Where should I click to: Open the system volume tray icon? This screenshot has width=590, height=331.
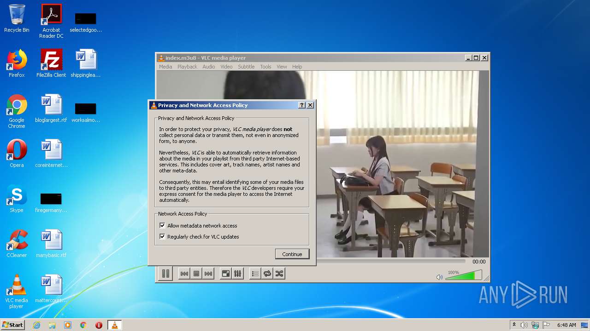pyautogui.click(x=524, y=325)
